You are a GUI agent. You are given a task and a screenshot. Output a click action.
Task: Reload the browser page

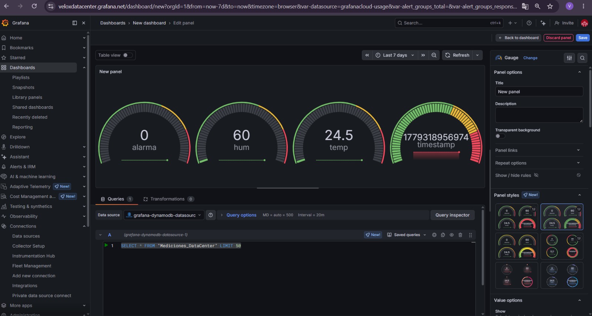(x=34, y=6)
